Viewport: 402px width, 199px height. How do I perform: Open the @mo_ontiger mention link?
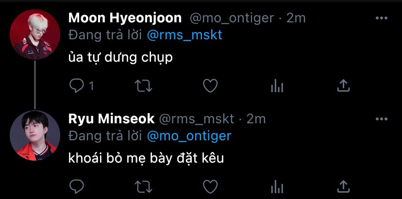pyautogui.click(x=189, y=135)
